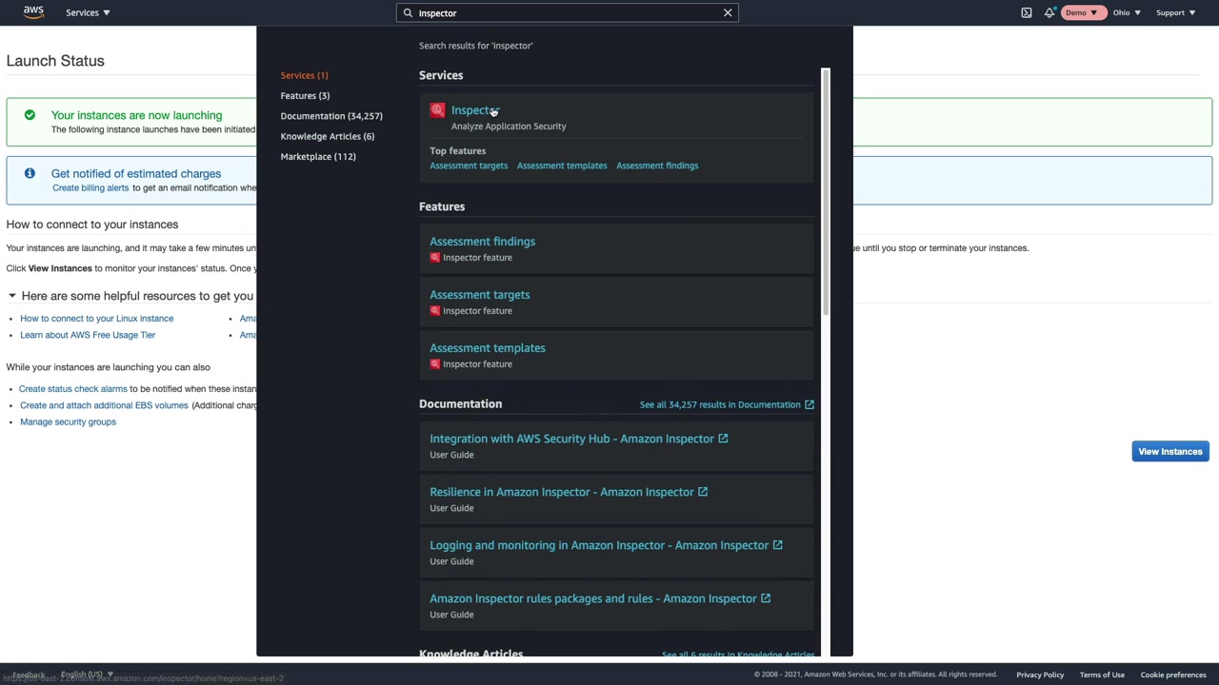Open the notifications bell

pyautogui.click(x=1049, y=12)
